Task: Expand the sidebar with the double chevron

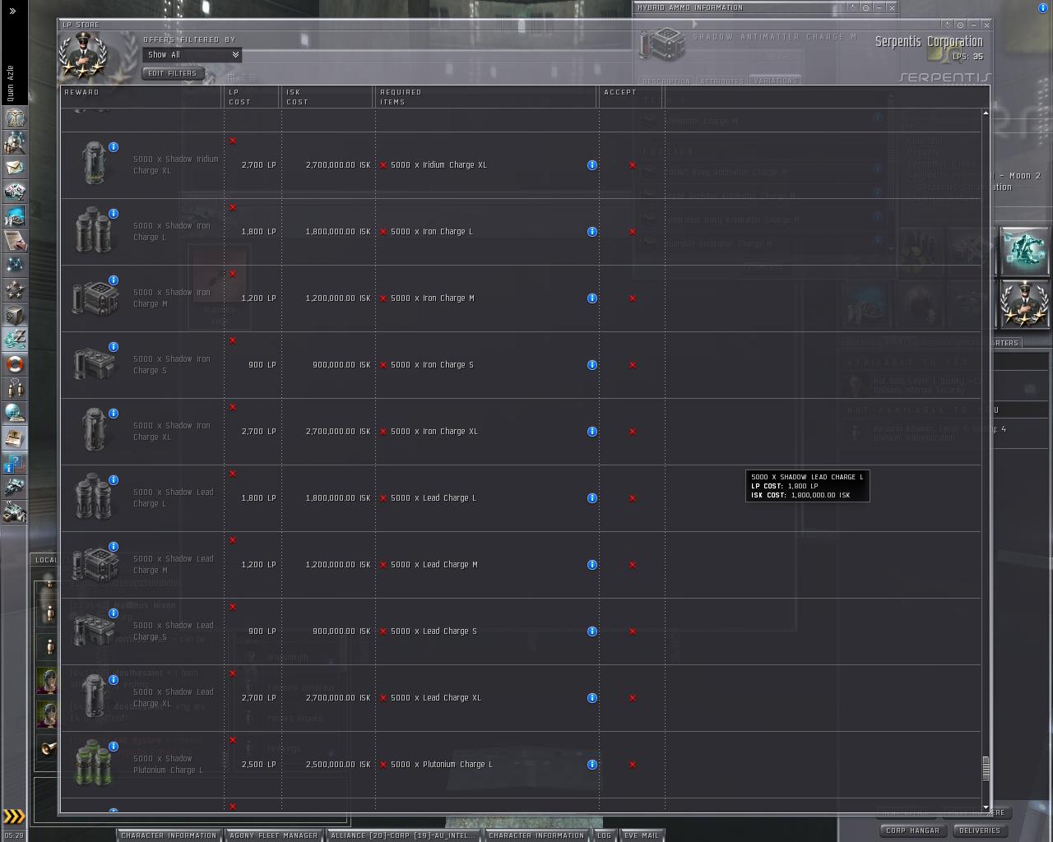Action: click(x=12, y=11)
